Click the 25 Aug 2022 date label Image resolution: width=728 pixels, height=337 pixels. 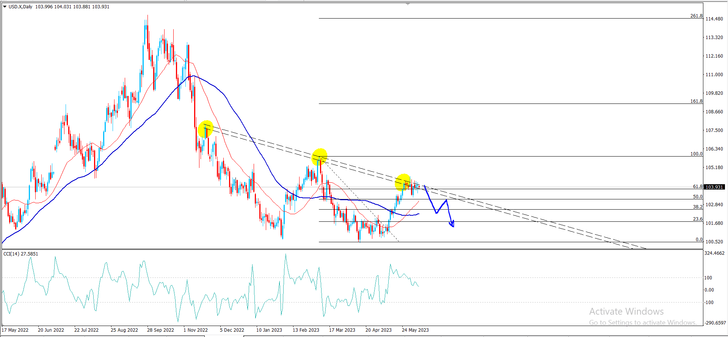(124, 330)
